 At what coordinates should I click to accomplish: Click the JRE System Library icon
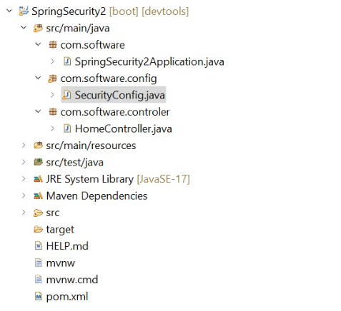pyautogui.click(x=38, y=179)
